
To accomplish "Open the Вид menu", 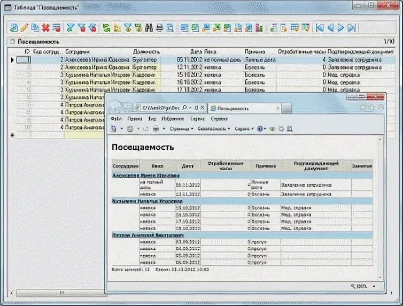I will click(152, 119).
